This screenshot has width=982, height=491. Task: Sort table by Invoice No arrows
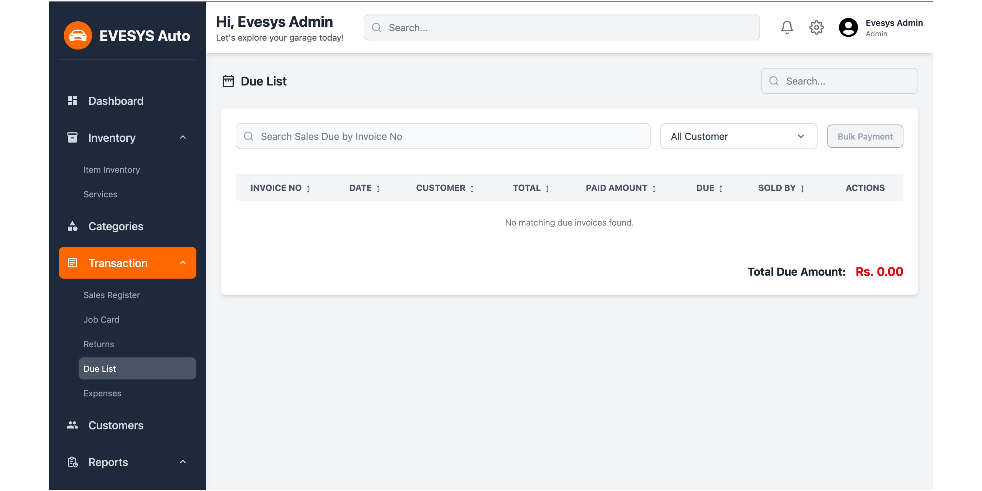[x=308, y=188]
